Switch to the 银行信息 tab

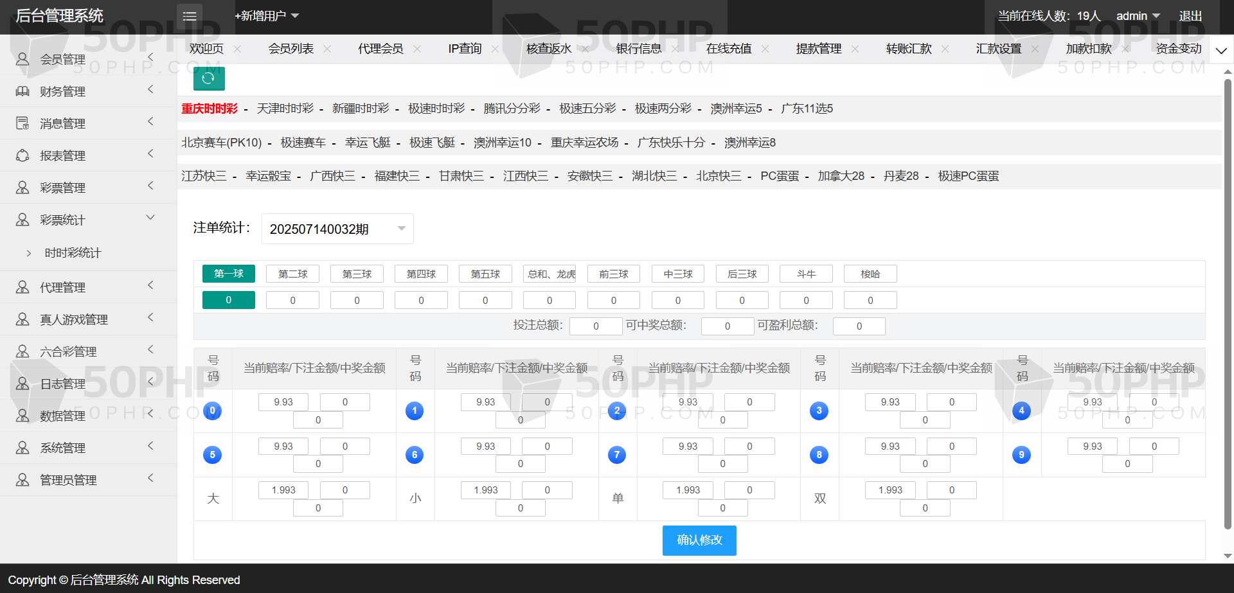point(638,49)
